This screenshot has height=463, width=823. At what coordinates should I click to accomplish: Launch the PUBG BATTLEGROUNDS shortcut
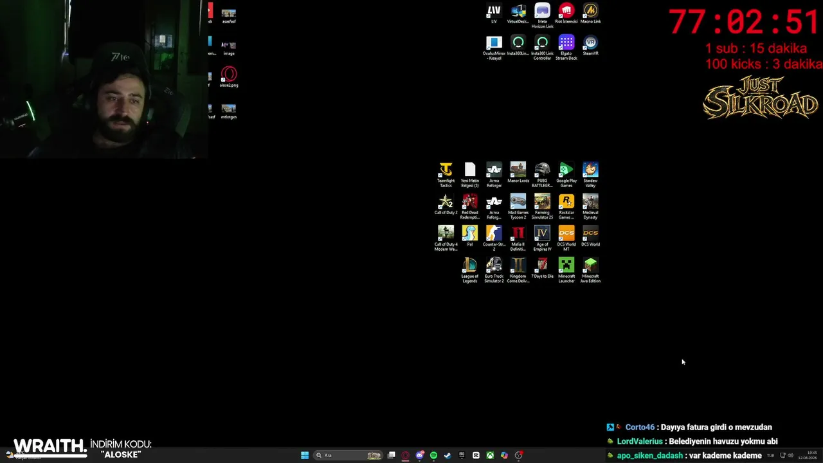pyautogui.click(x=542, y=176)
